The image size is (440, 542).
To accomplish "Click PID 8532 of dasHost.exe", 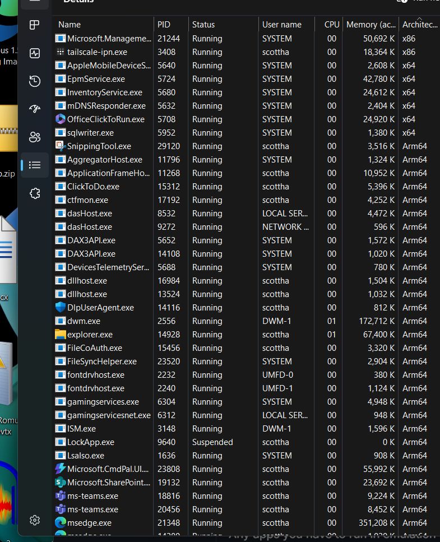I will pyautogui.click(x=166, y=214).
